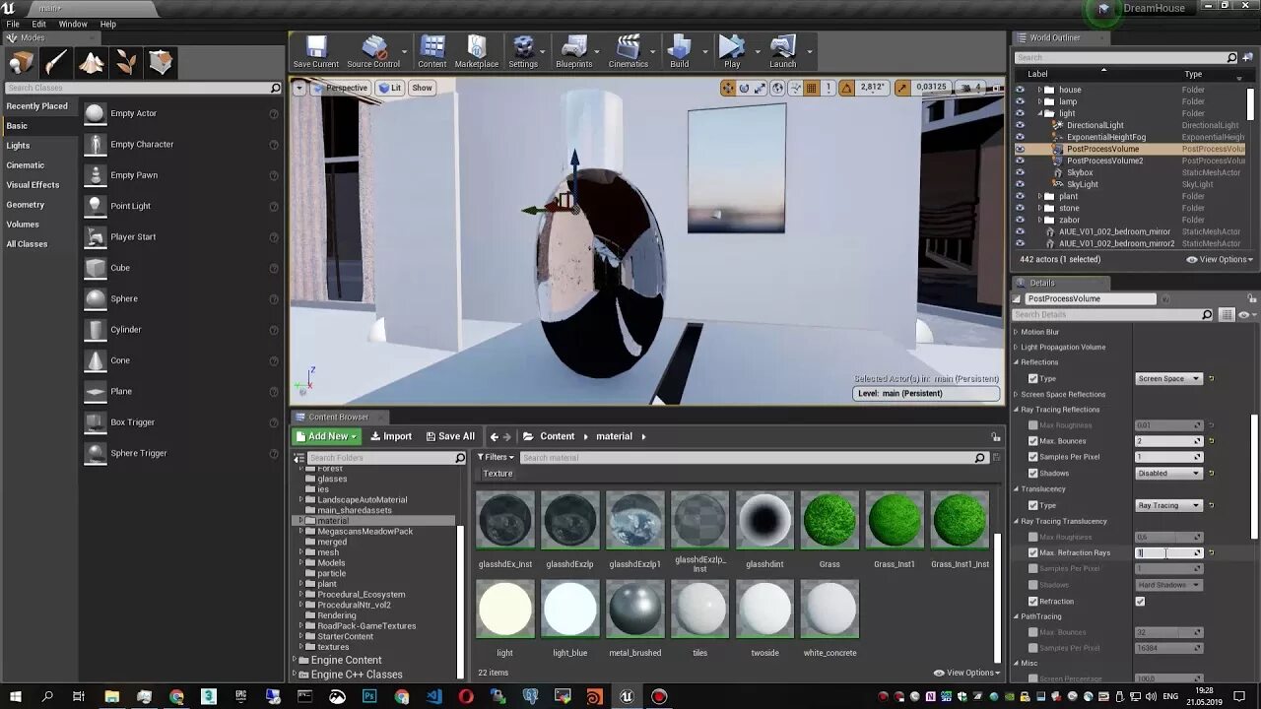Click the Save Current toolbar icon
This screenshot has width=1261, height=709.
point(315,51)
